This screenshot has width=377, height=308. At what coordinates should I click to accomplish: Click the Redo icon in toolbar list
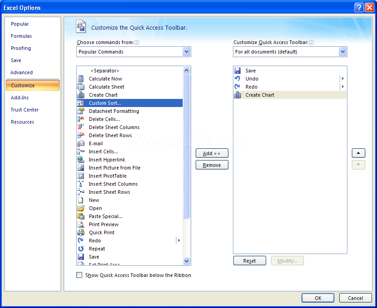pyautogui.click(x=237, y=87)
